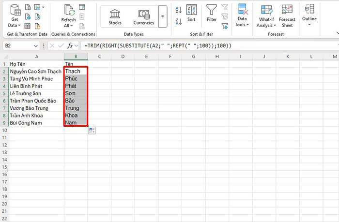Sort ascending with the A to Z icon

178,10
